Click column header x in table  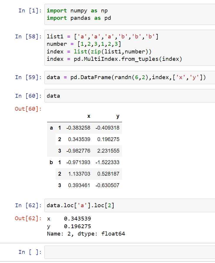click(x=89, y=116)
